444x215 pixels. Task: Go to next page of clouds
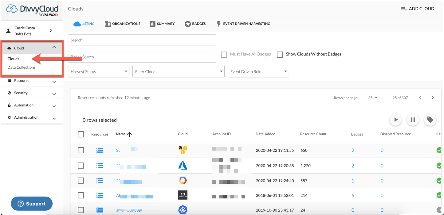tap(432, 98)
